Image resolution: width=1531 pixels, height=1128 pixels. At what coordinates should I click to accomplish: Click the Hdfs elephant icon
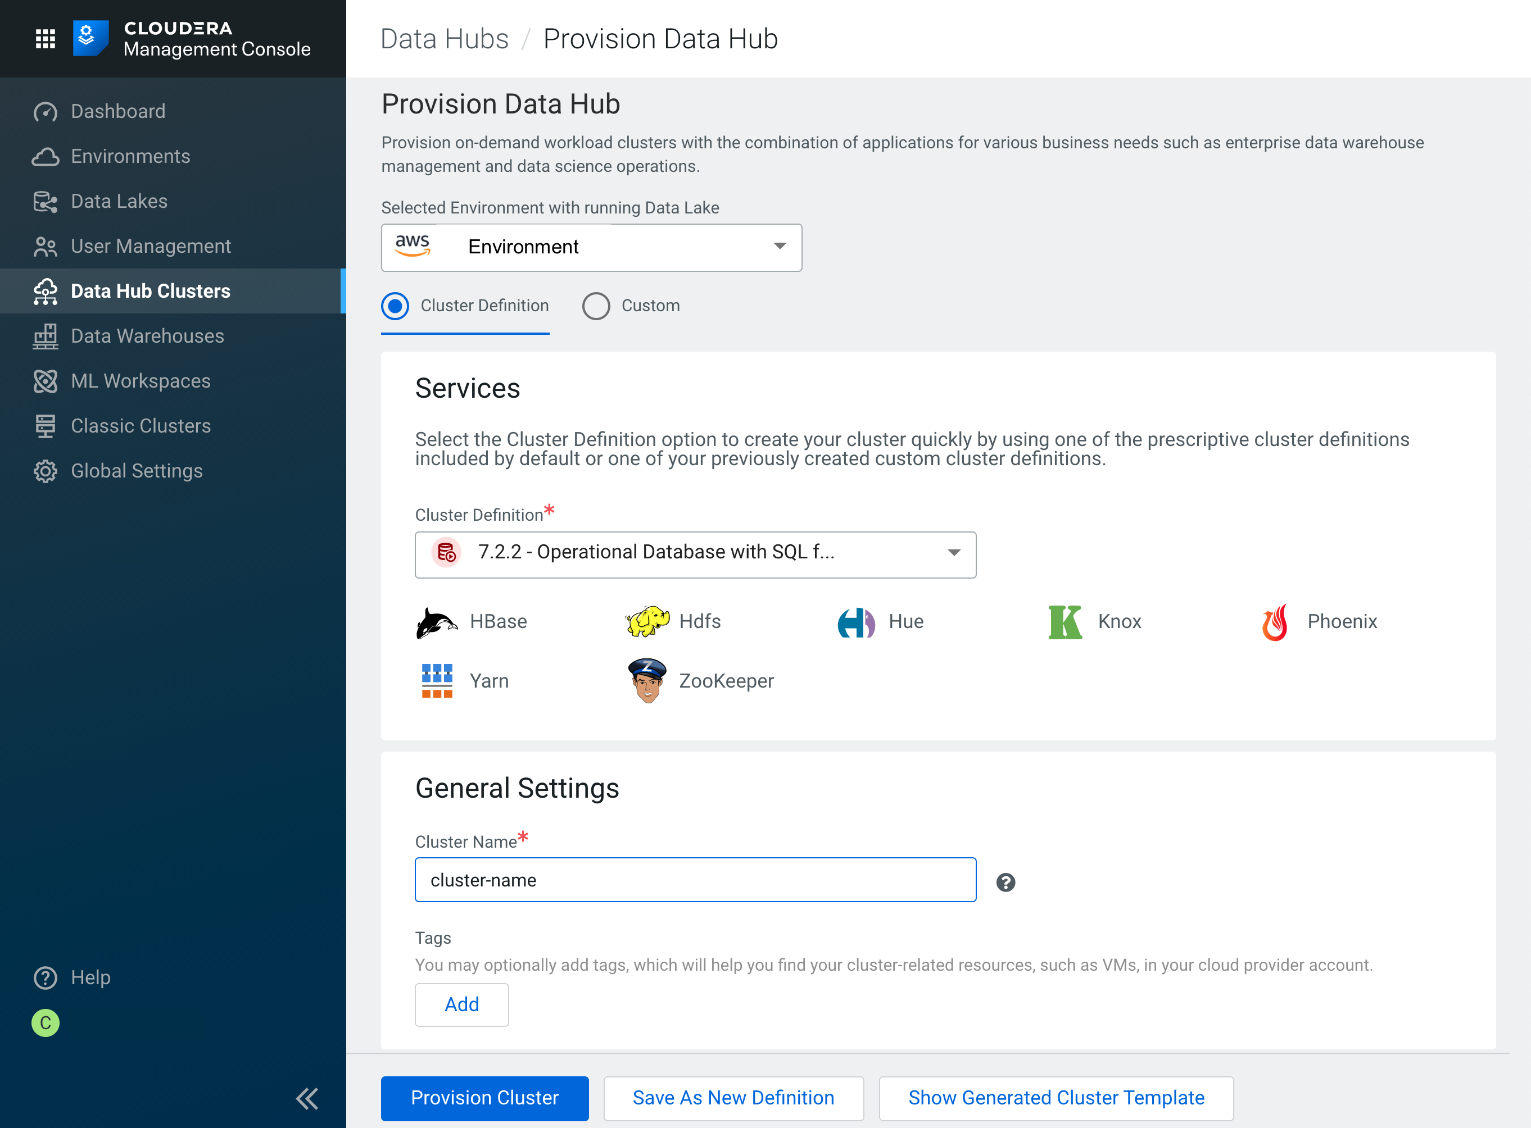[x=647, y=622]
